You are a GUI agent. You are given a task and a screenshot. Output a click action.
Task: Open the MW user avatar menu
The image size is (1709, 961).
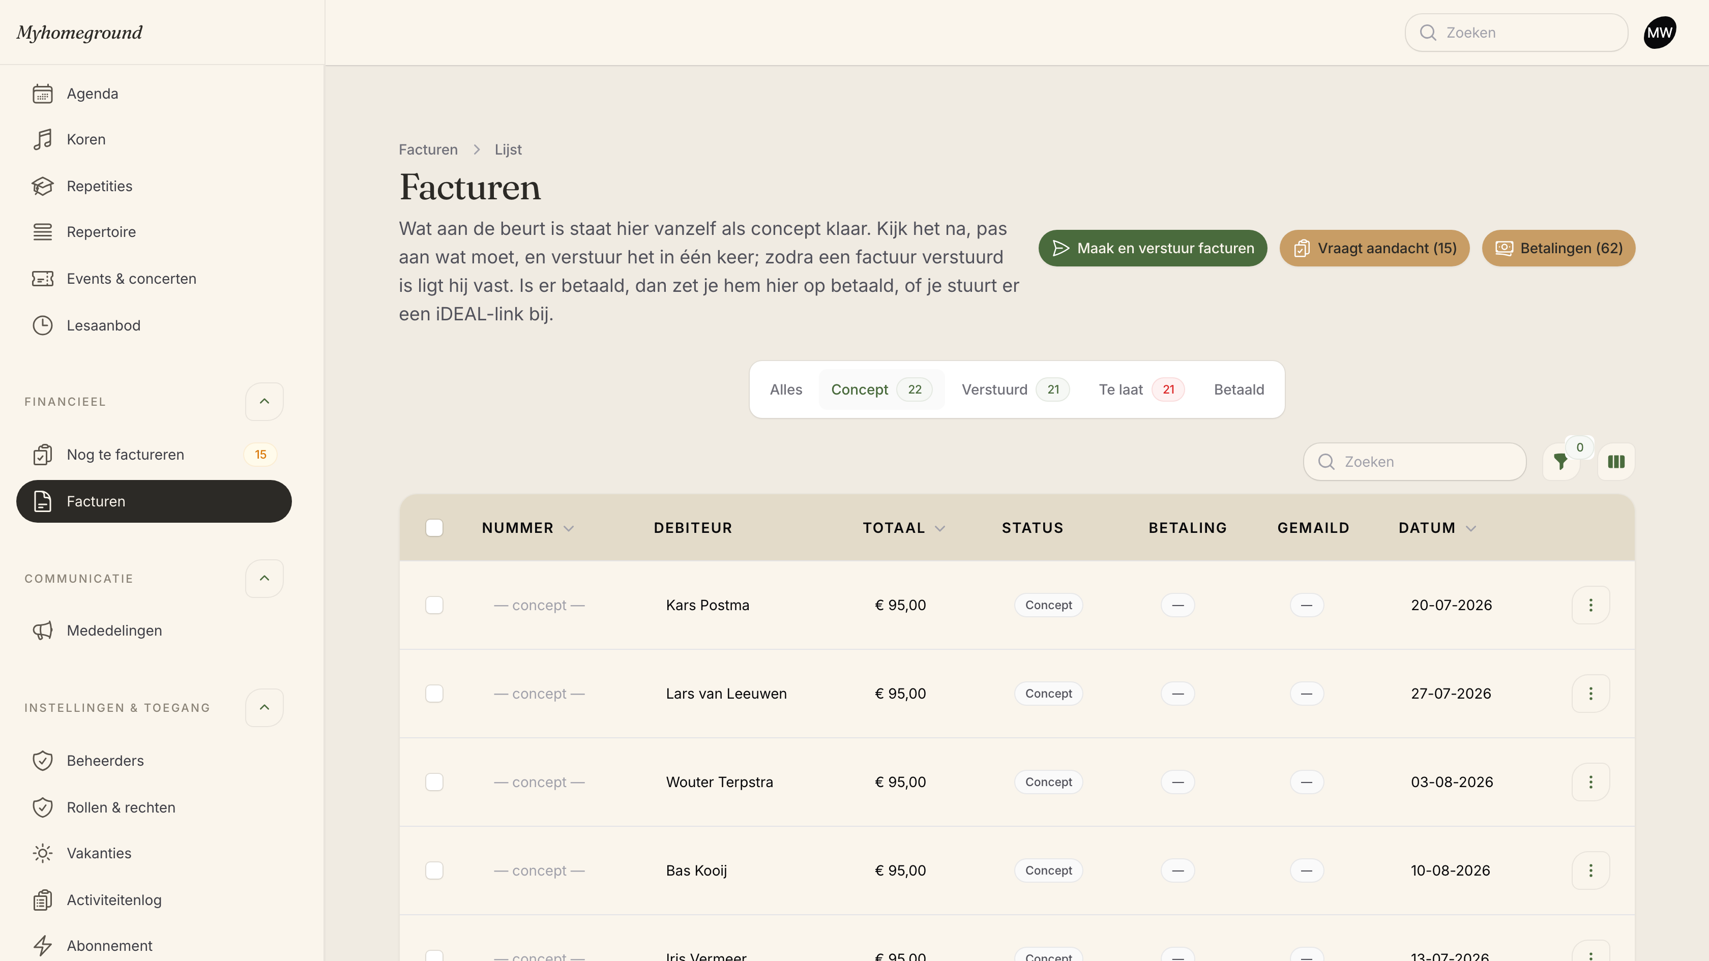pos(1659,33)
